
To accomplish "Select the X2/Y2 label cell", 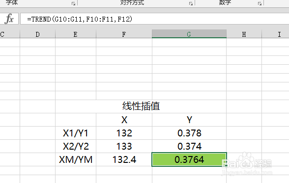I will coord(76,146).
